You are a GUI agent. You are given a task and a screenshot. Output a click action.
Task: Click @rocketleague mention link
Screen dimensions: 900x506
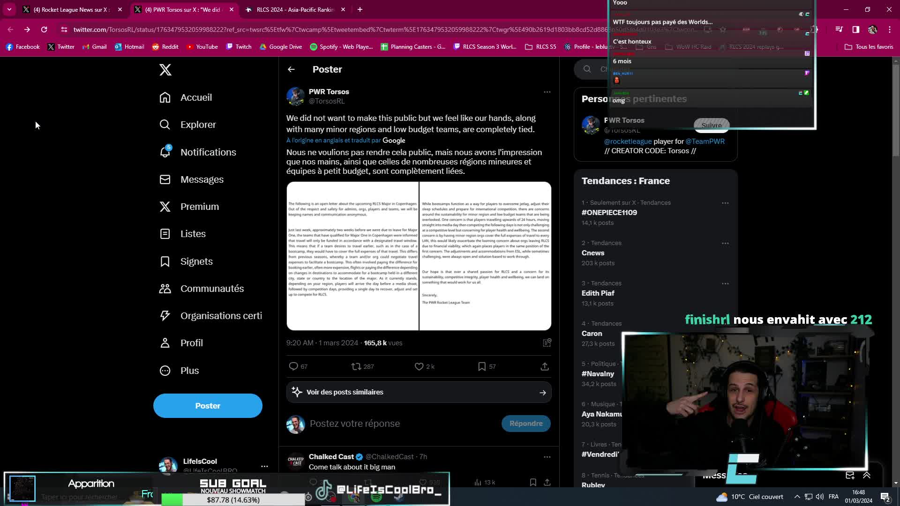point(628,141)
